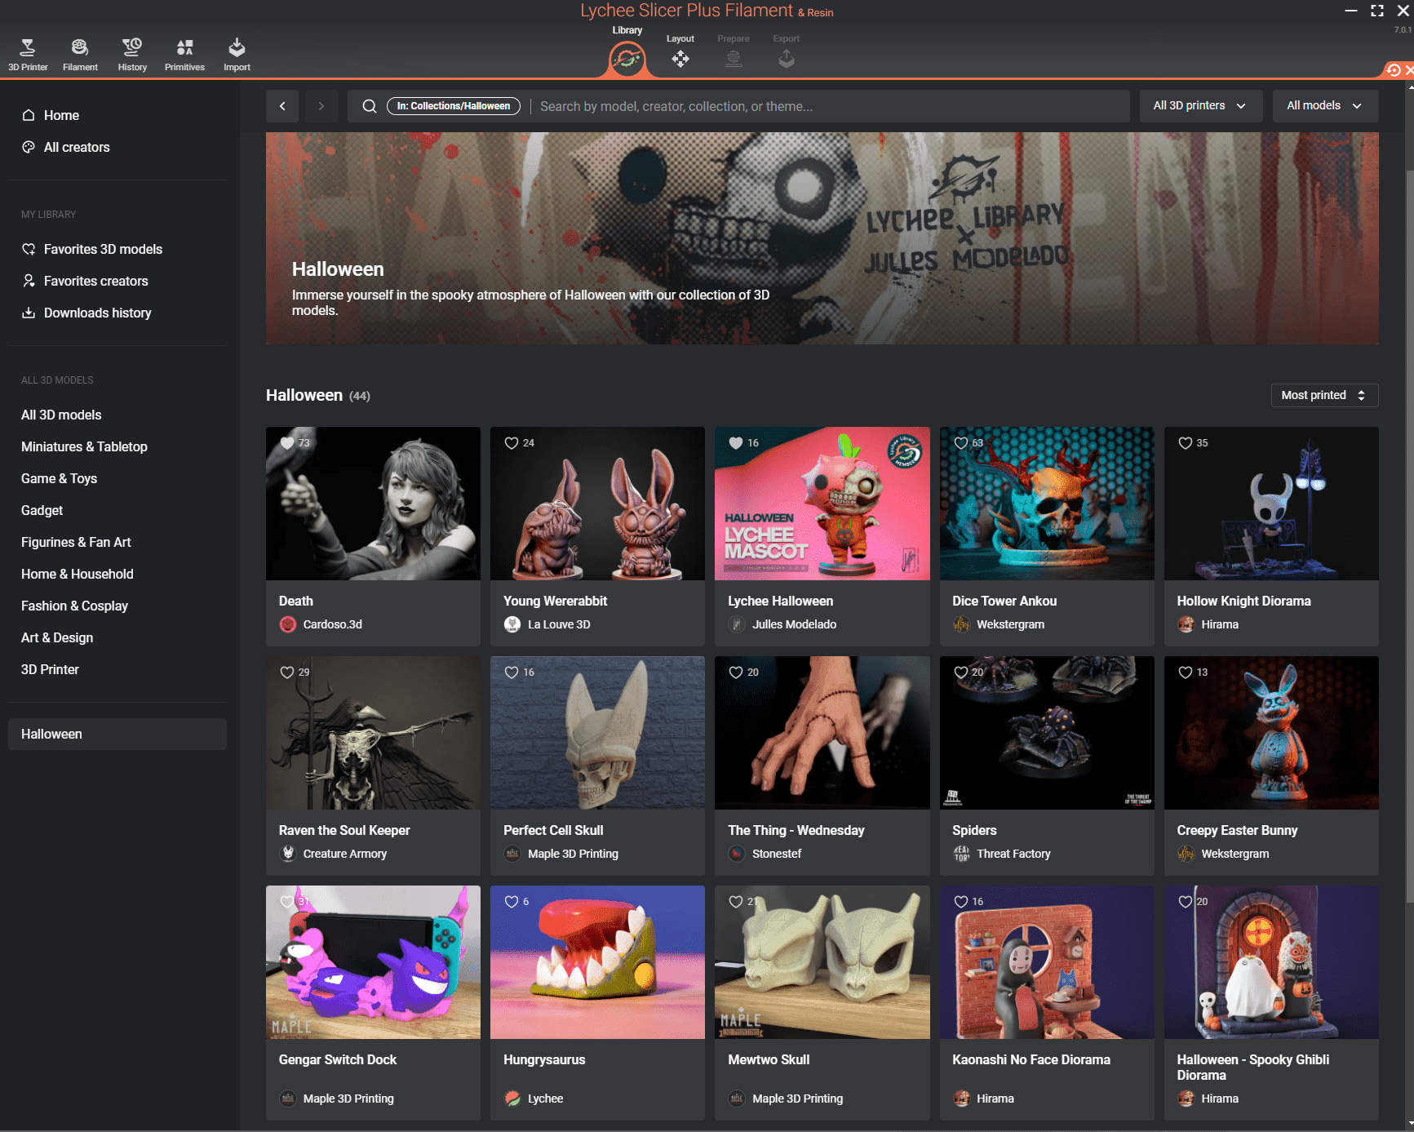
Task: Switch to the Layout workspace tab
Action: click(680, 51)
